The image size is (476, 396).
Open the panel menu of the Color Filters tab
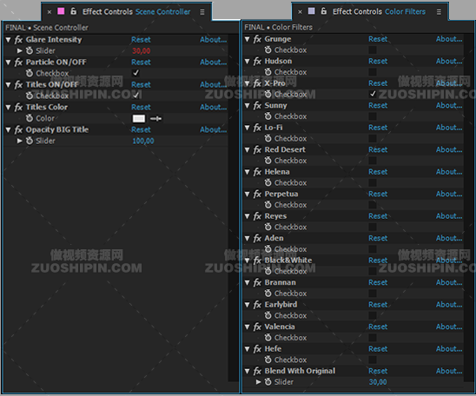[439, 12]
